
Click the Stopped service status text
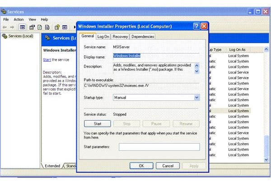120,114
